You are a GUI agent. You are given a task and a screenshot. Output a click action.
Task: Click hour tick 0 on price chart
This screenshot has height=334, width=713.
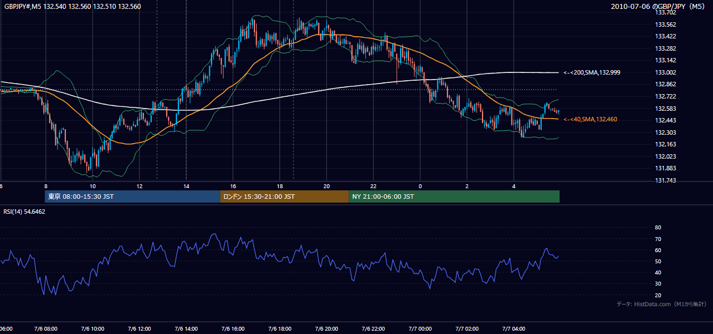coord(421,186)
